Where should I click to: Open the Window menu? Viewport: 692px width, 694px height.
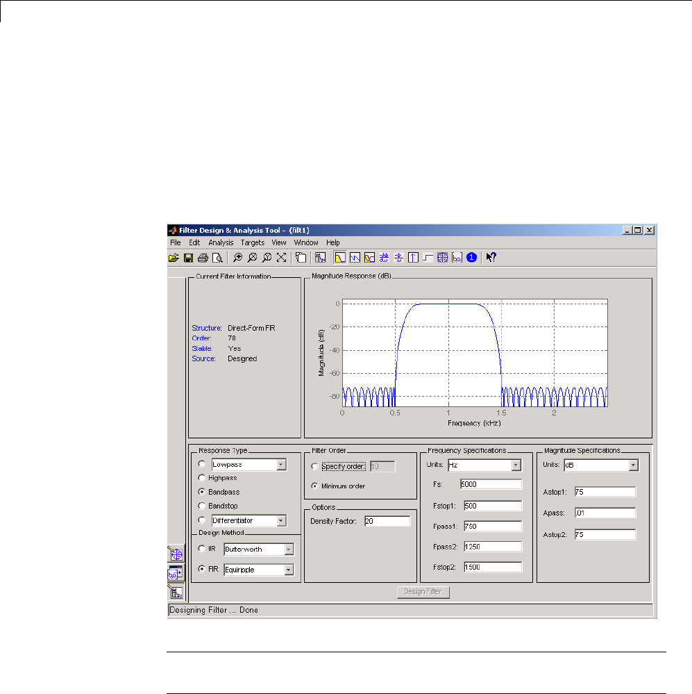click(x=306, y=242)
